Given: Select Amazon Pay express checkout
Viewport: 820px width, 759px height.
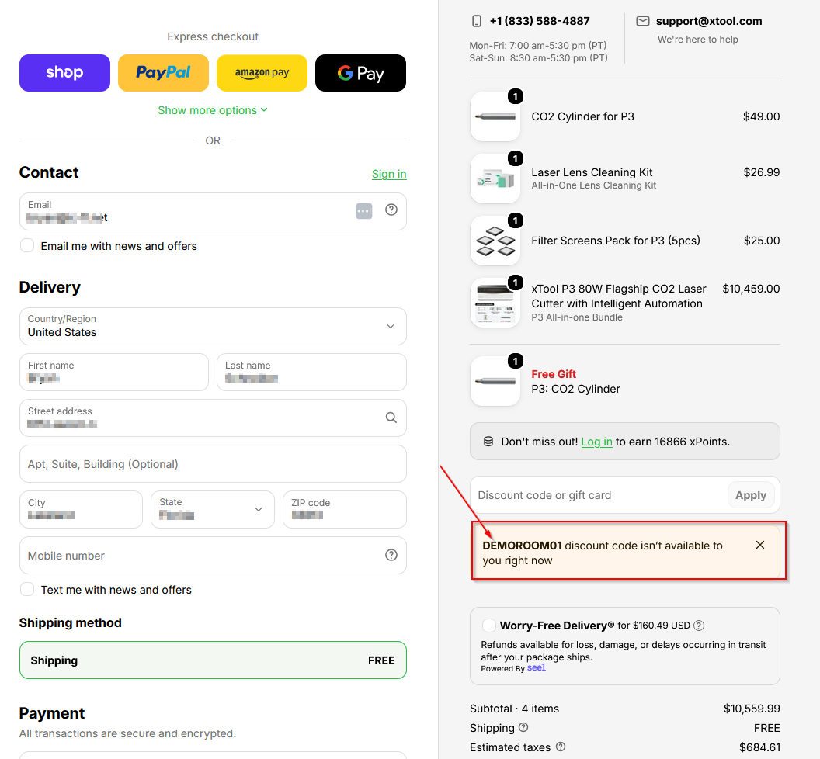Looking at the screenshot, I should click(262, 73).
